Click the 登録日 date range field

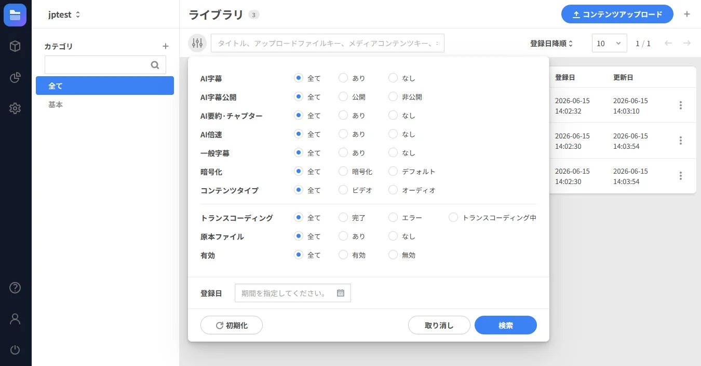(x=293, y=293)
